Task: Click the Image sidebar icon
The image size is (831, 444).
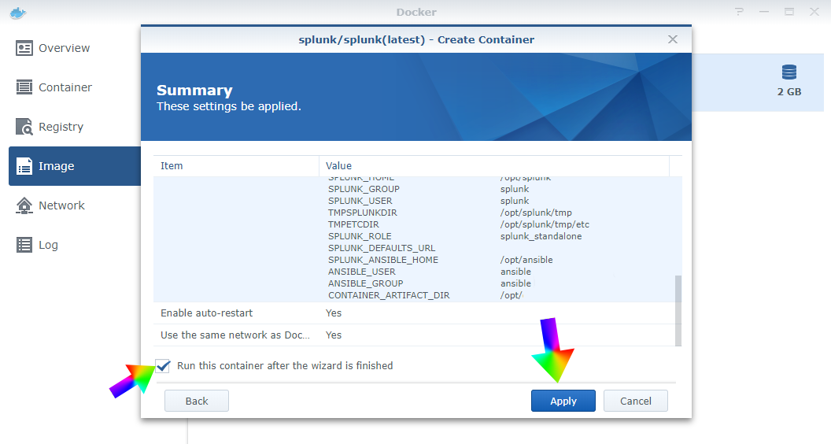Action: (24, 166)
